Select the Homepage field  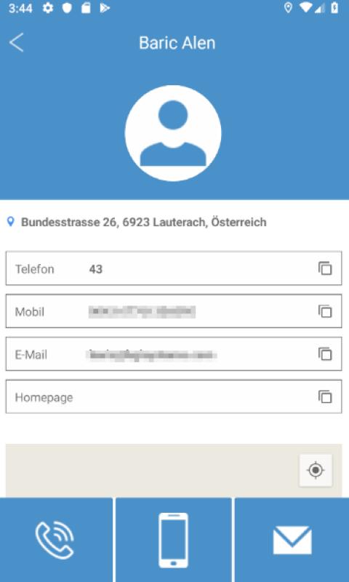(174, 396)
